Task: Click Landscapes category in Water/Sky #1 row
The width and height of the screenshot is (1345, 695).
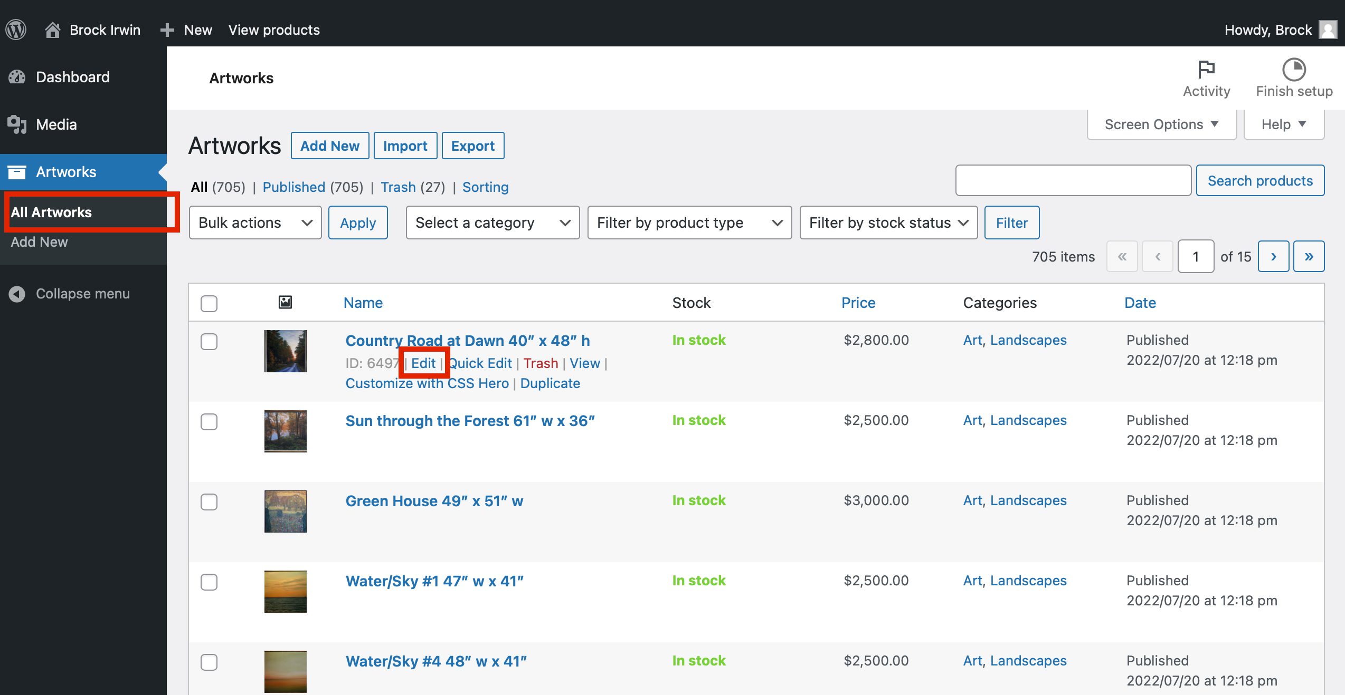Action: (x=1028, y=581)
